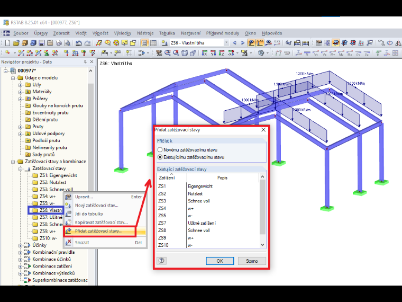The image size is (402, 302).
Task: Collapse the Údaje o modelu folder
Action: [x=13, y=77]
